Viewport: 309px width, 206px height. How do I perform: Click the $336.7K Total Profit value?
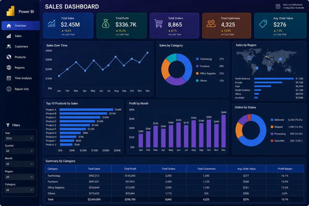126,25
